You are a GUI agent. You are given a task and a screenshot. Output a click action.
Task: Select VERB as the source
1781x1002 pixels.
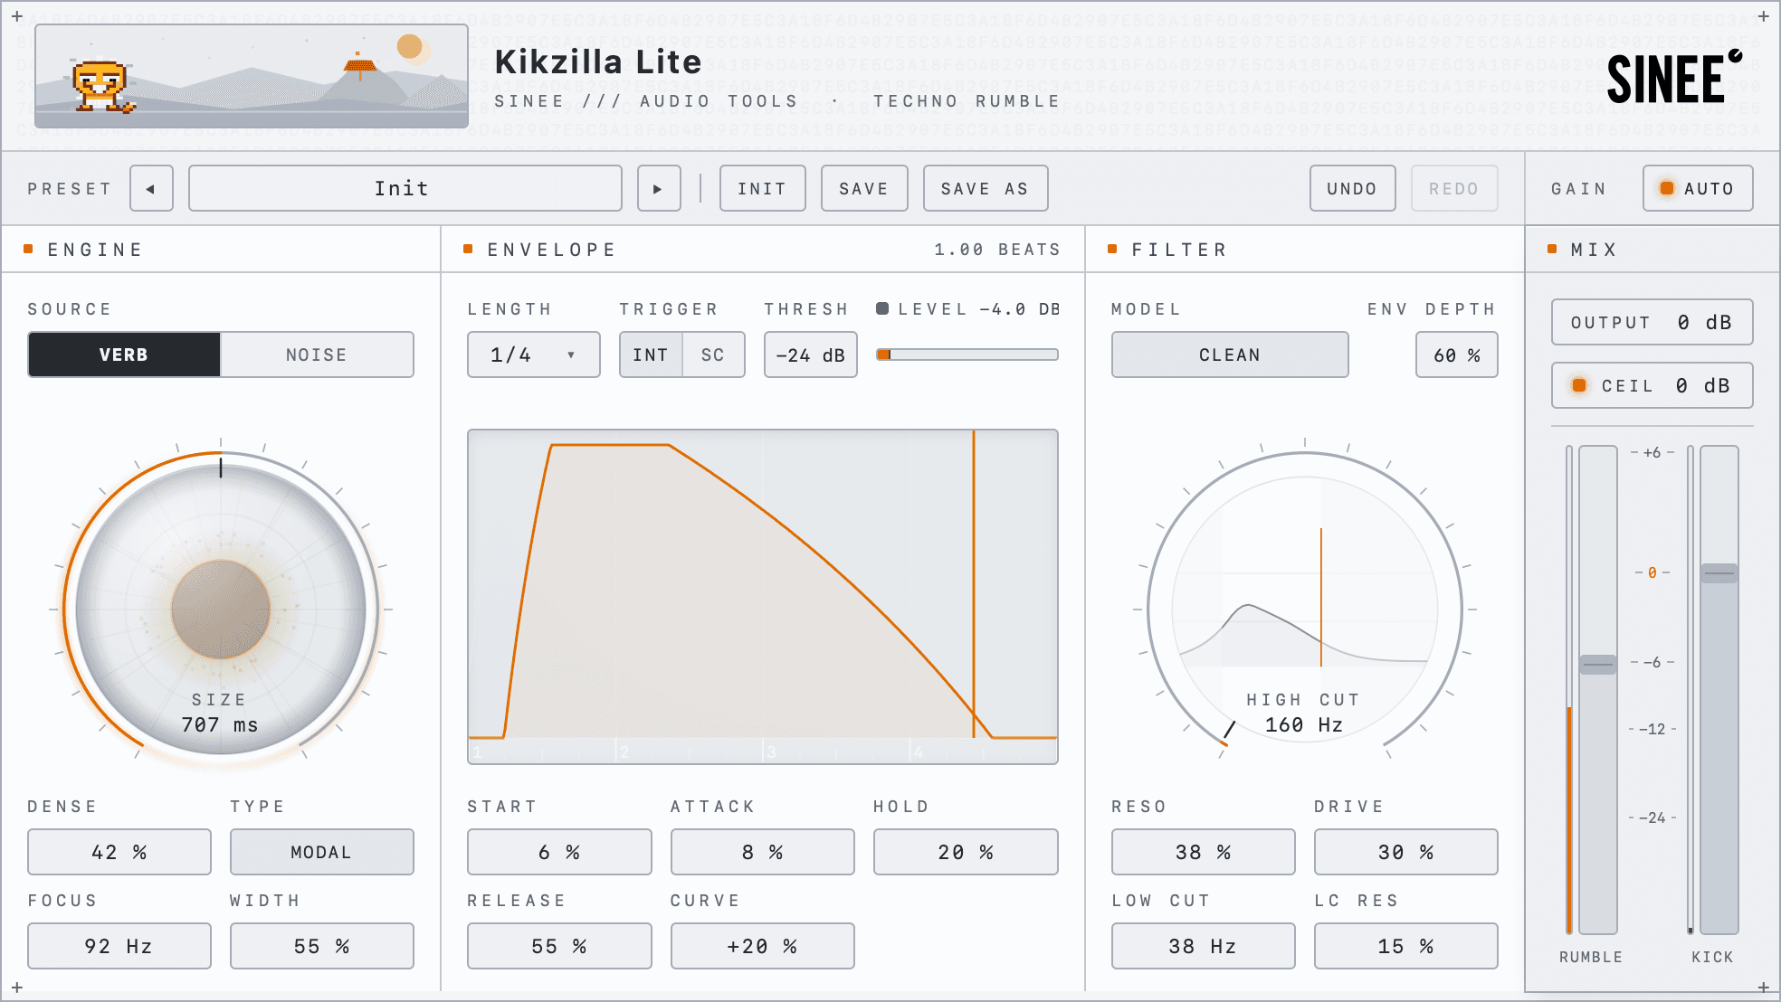coord(124,354)
